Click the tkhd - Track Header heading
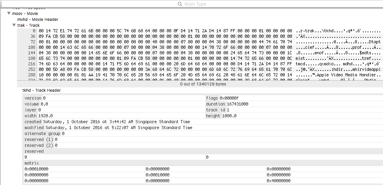The height and width of the screenshot is (185, 383). tap(41, 90)
